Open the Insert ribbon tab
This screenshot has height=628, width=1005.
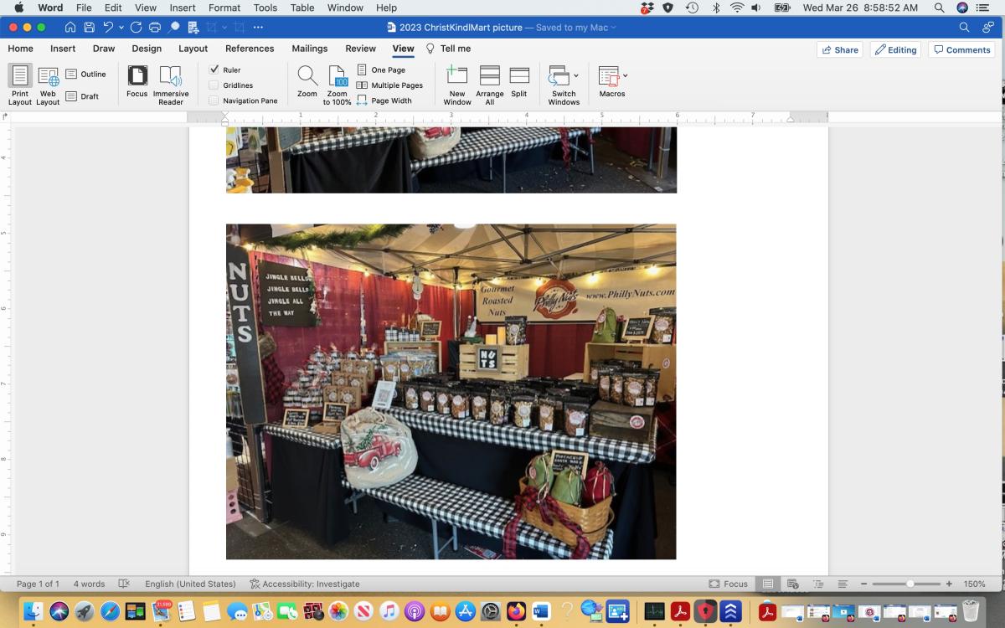[x=63, y=49]
